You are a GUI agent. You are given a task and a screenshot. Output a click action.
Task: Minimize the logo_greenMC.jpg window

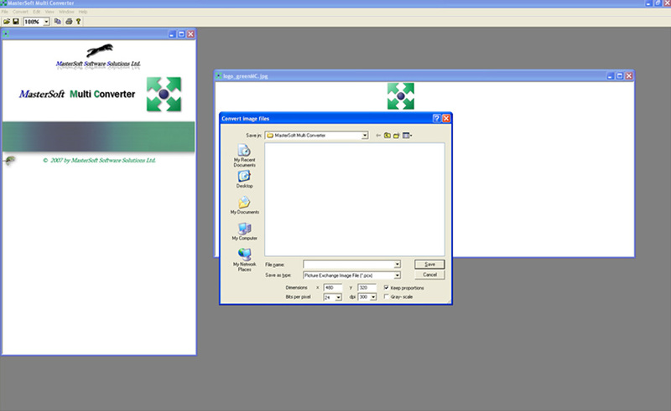pos(611,76)
